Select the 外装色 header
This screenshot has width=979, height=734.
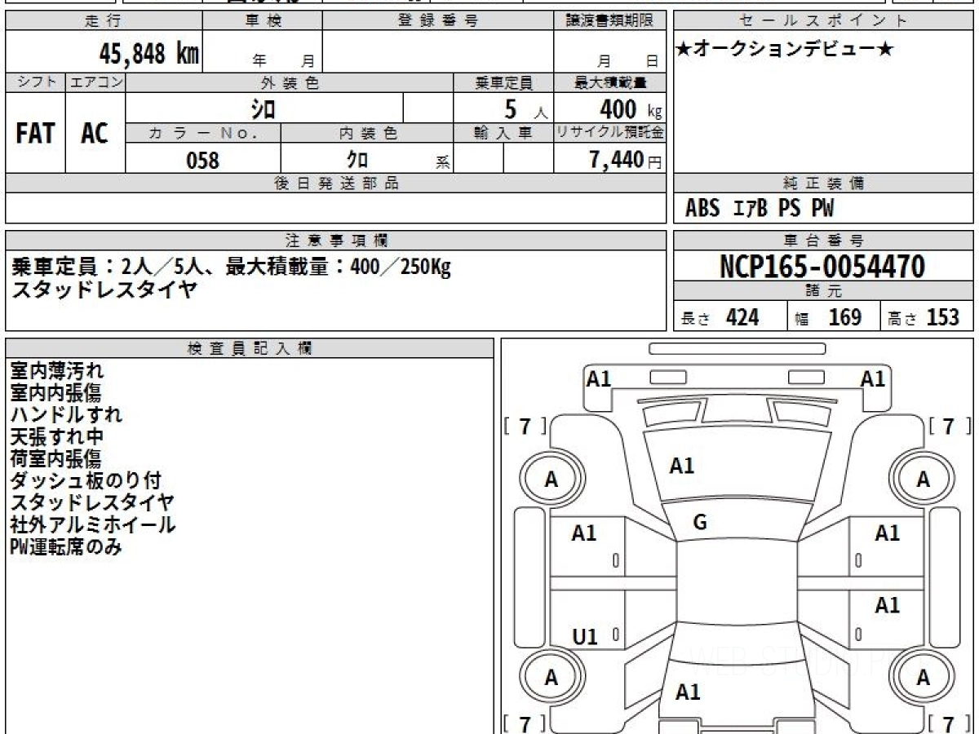tap(290, 82)
